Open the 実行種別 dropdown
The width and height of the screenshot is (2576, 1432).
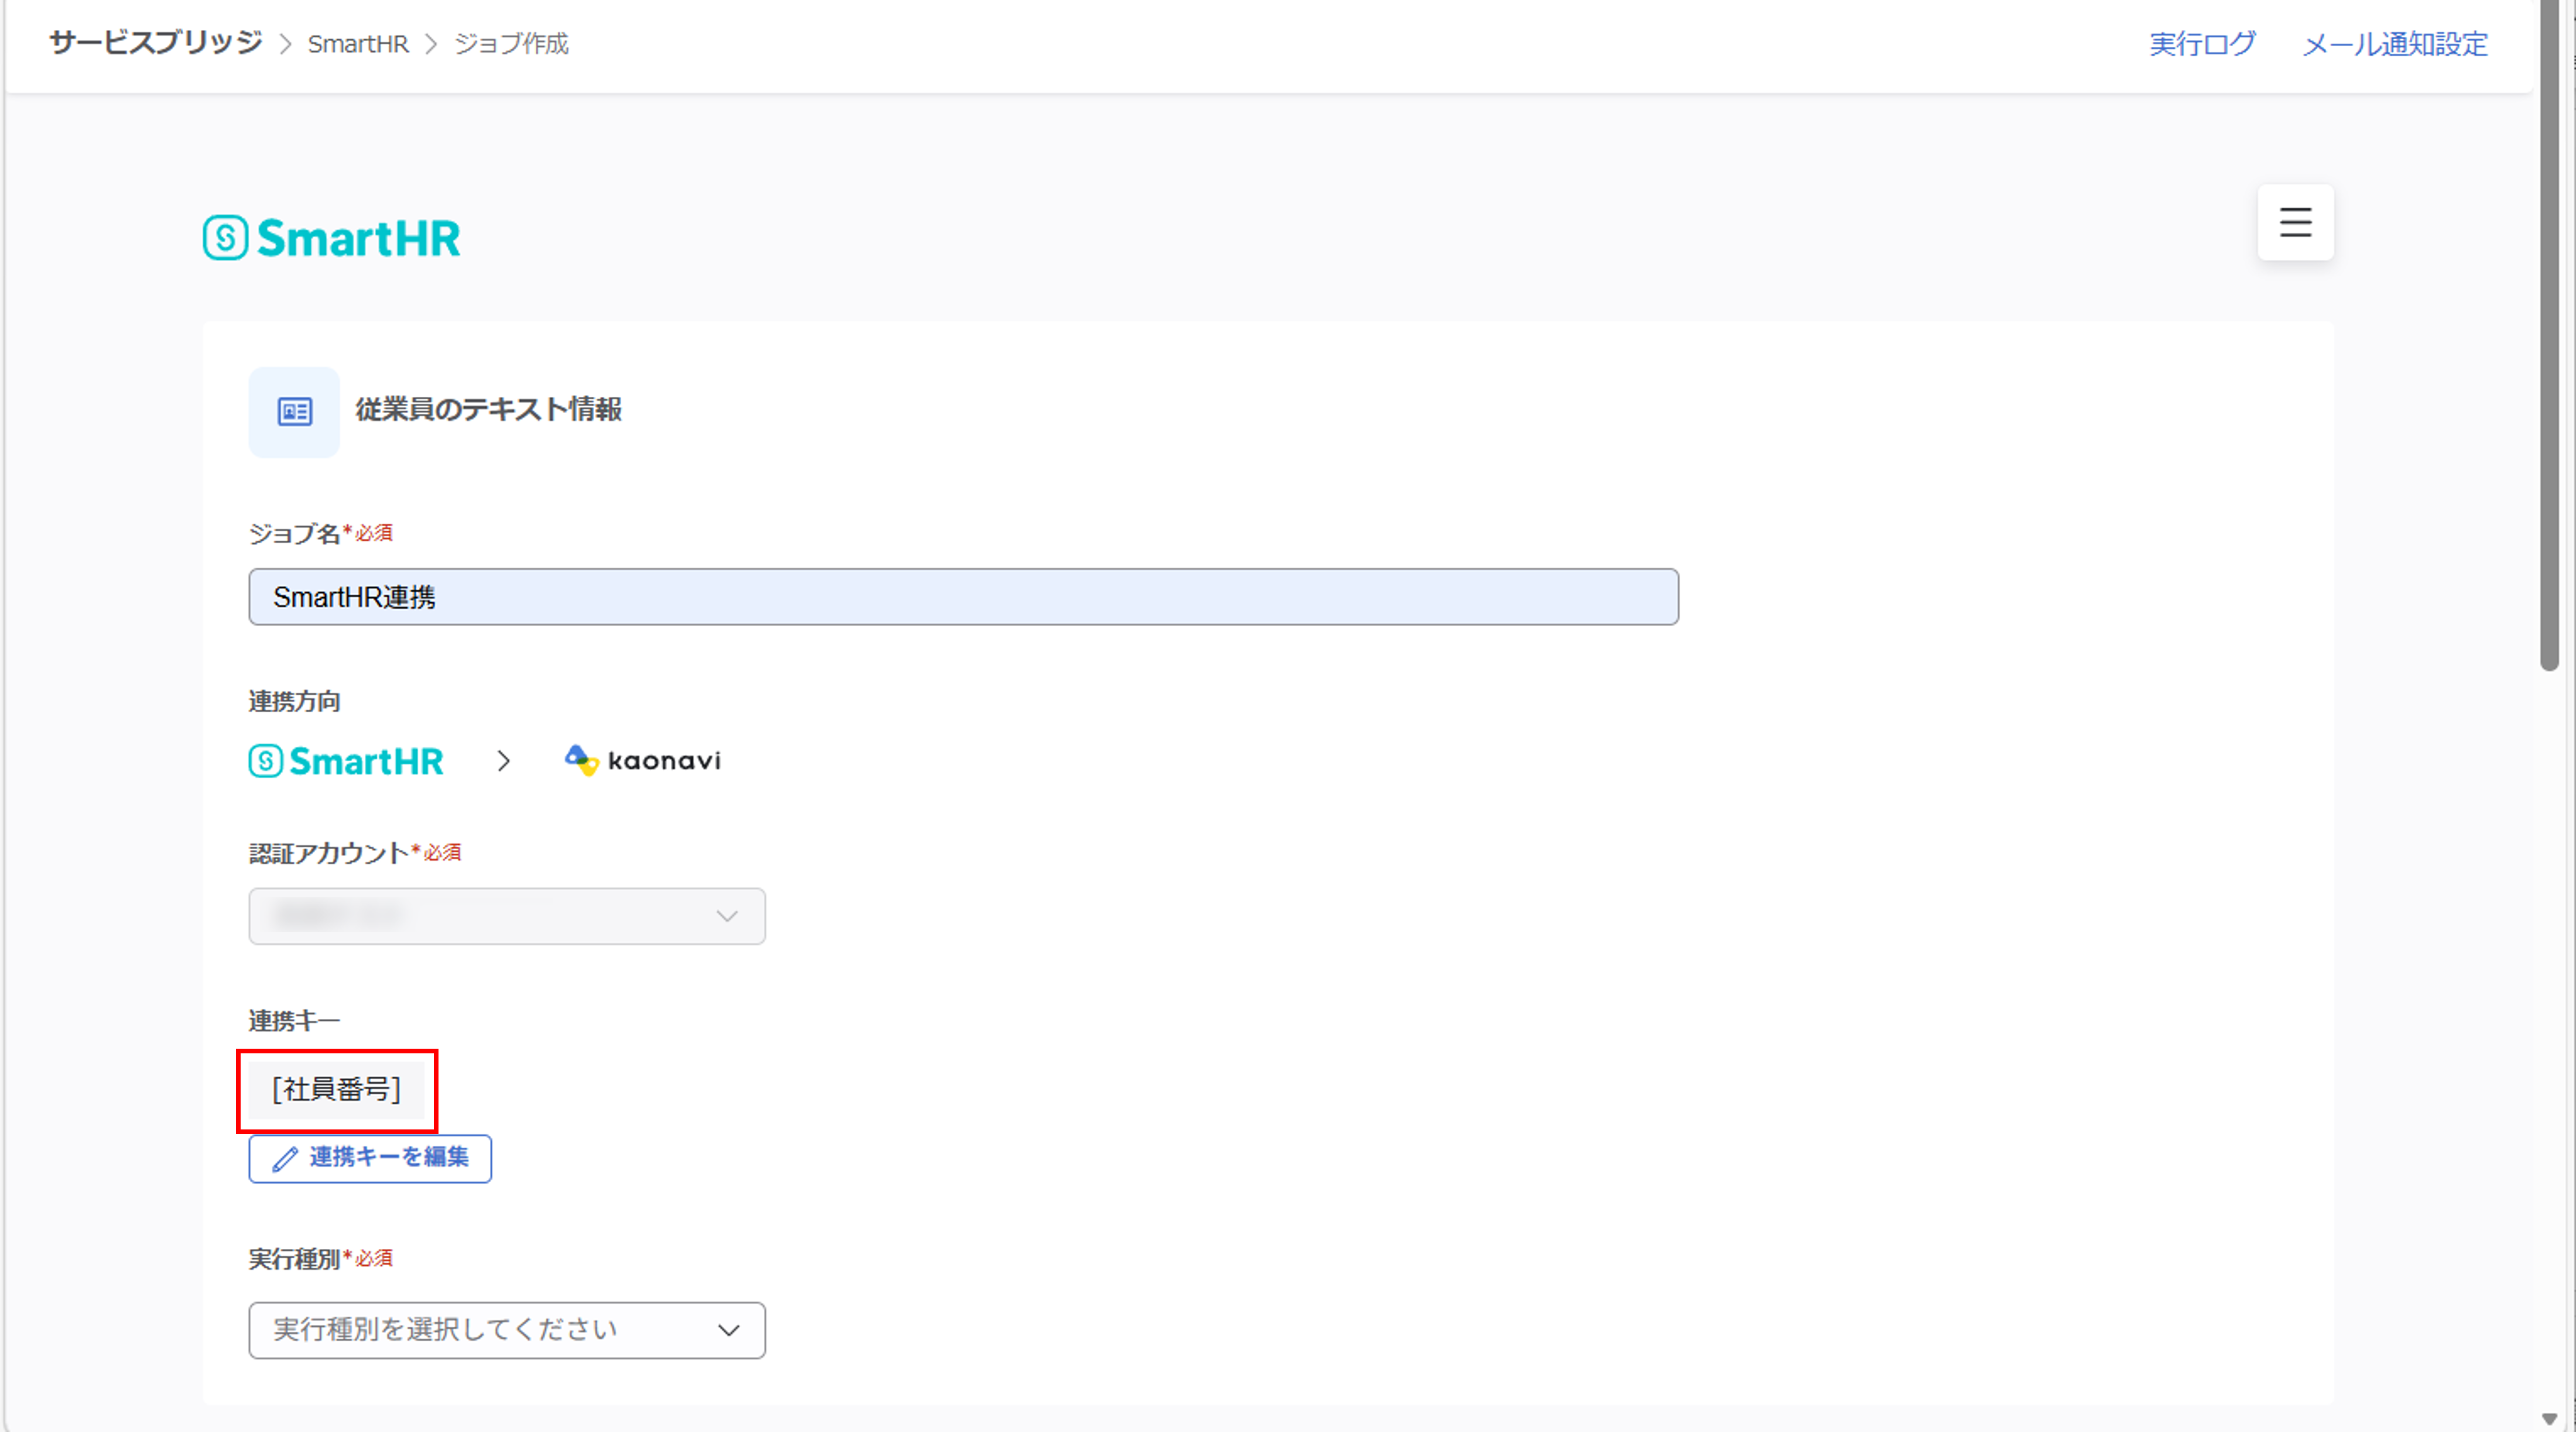pos(507,1330)
